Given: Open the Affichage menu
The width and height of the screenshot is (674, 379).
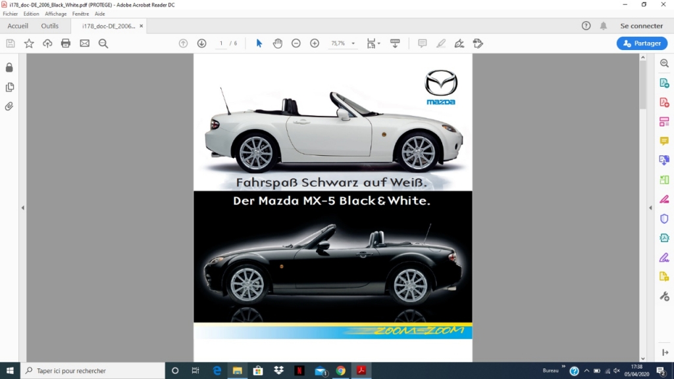Looking at the screenshot, I should 56,14.
